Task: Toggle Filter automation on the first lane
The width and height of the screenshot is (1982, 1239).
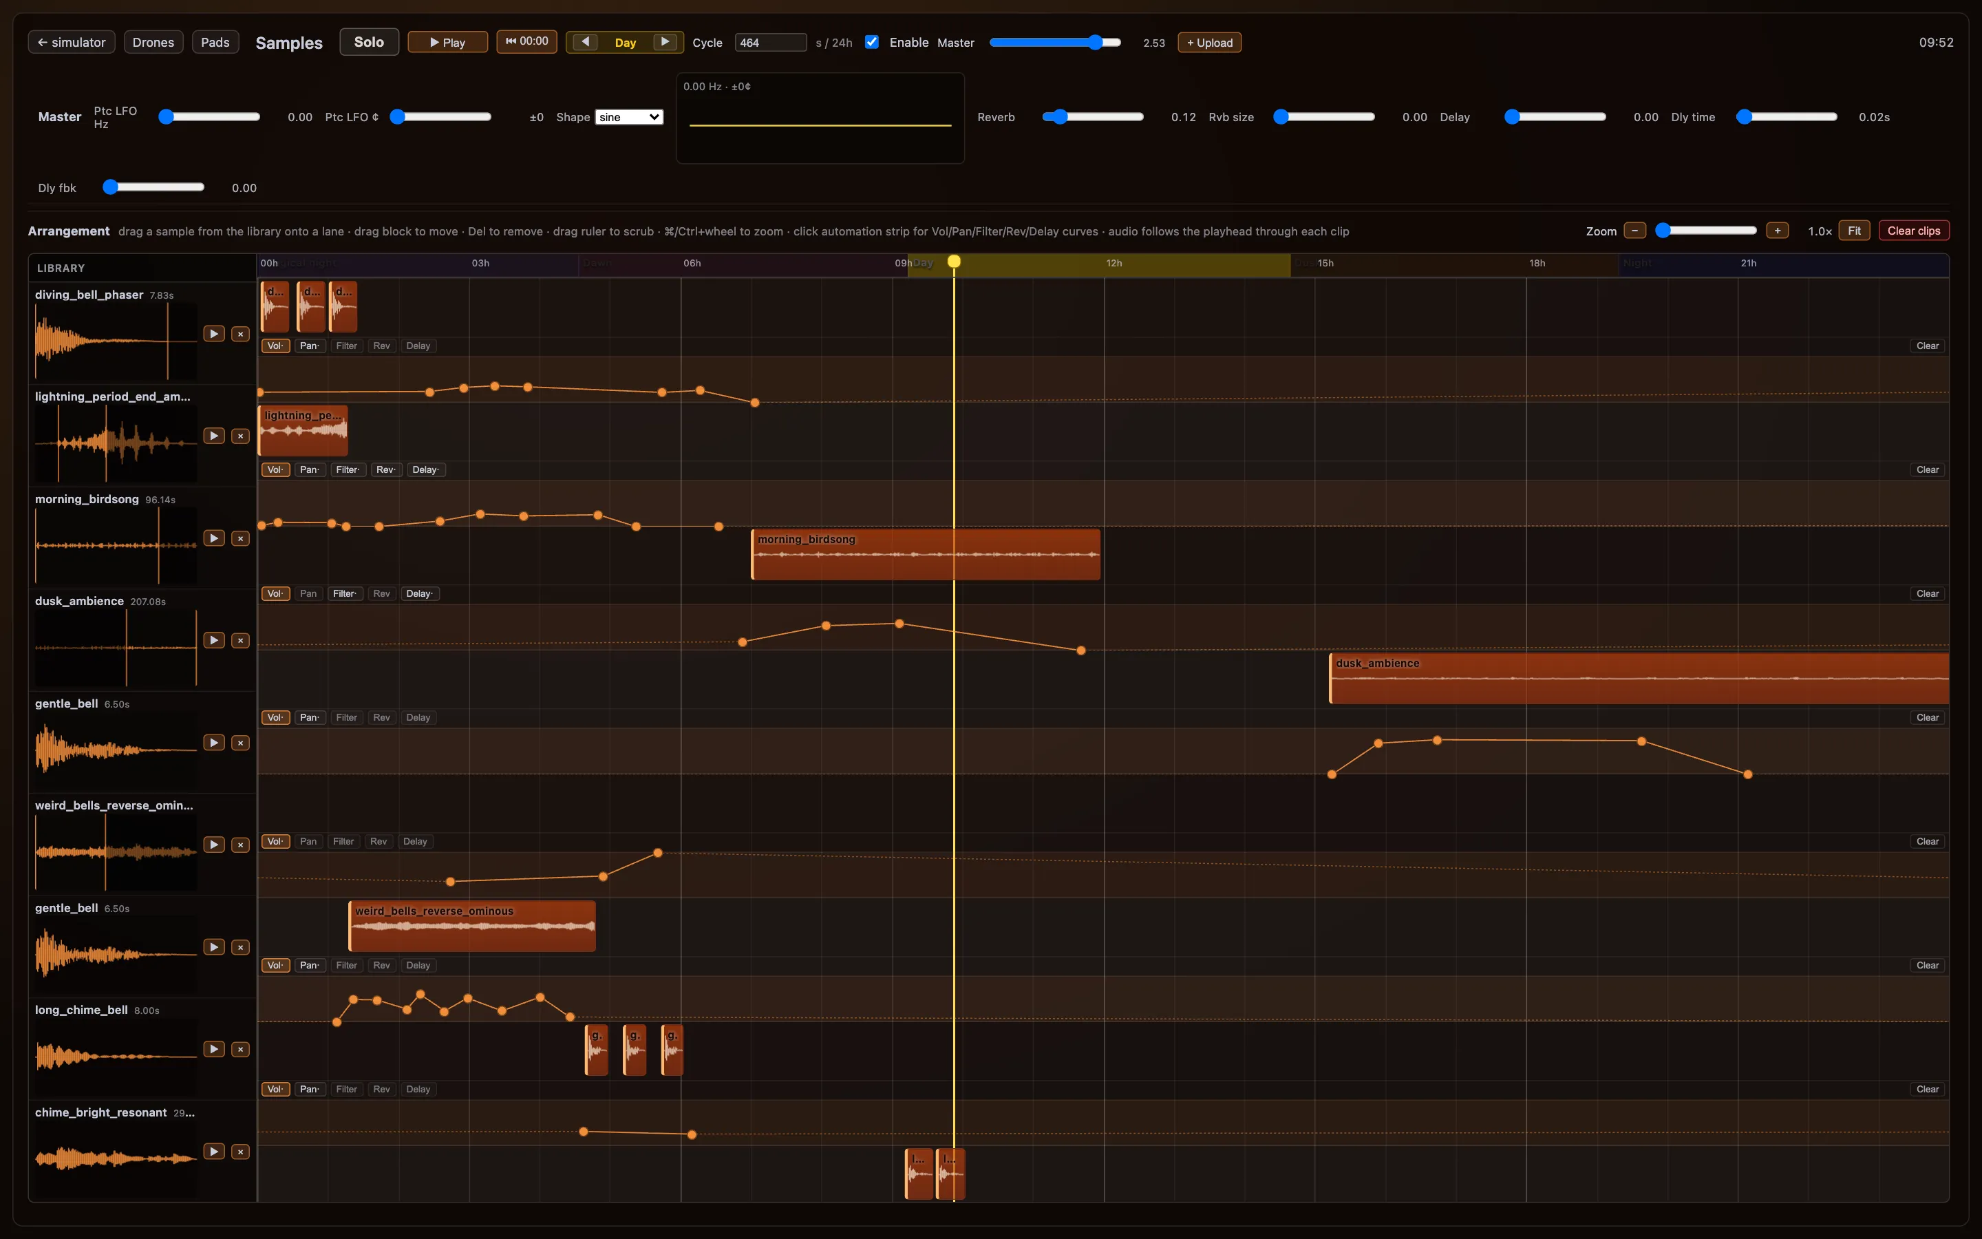Action: point(346,346)
